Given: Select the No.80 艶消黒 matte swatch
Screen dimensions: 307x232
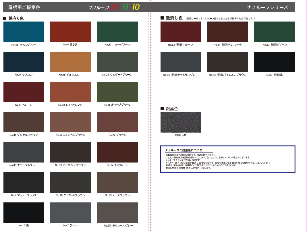Looking at the screenshot, I should click(275, 62).
